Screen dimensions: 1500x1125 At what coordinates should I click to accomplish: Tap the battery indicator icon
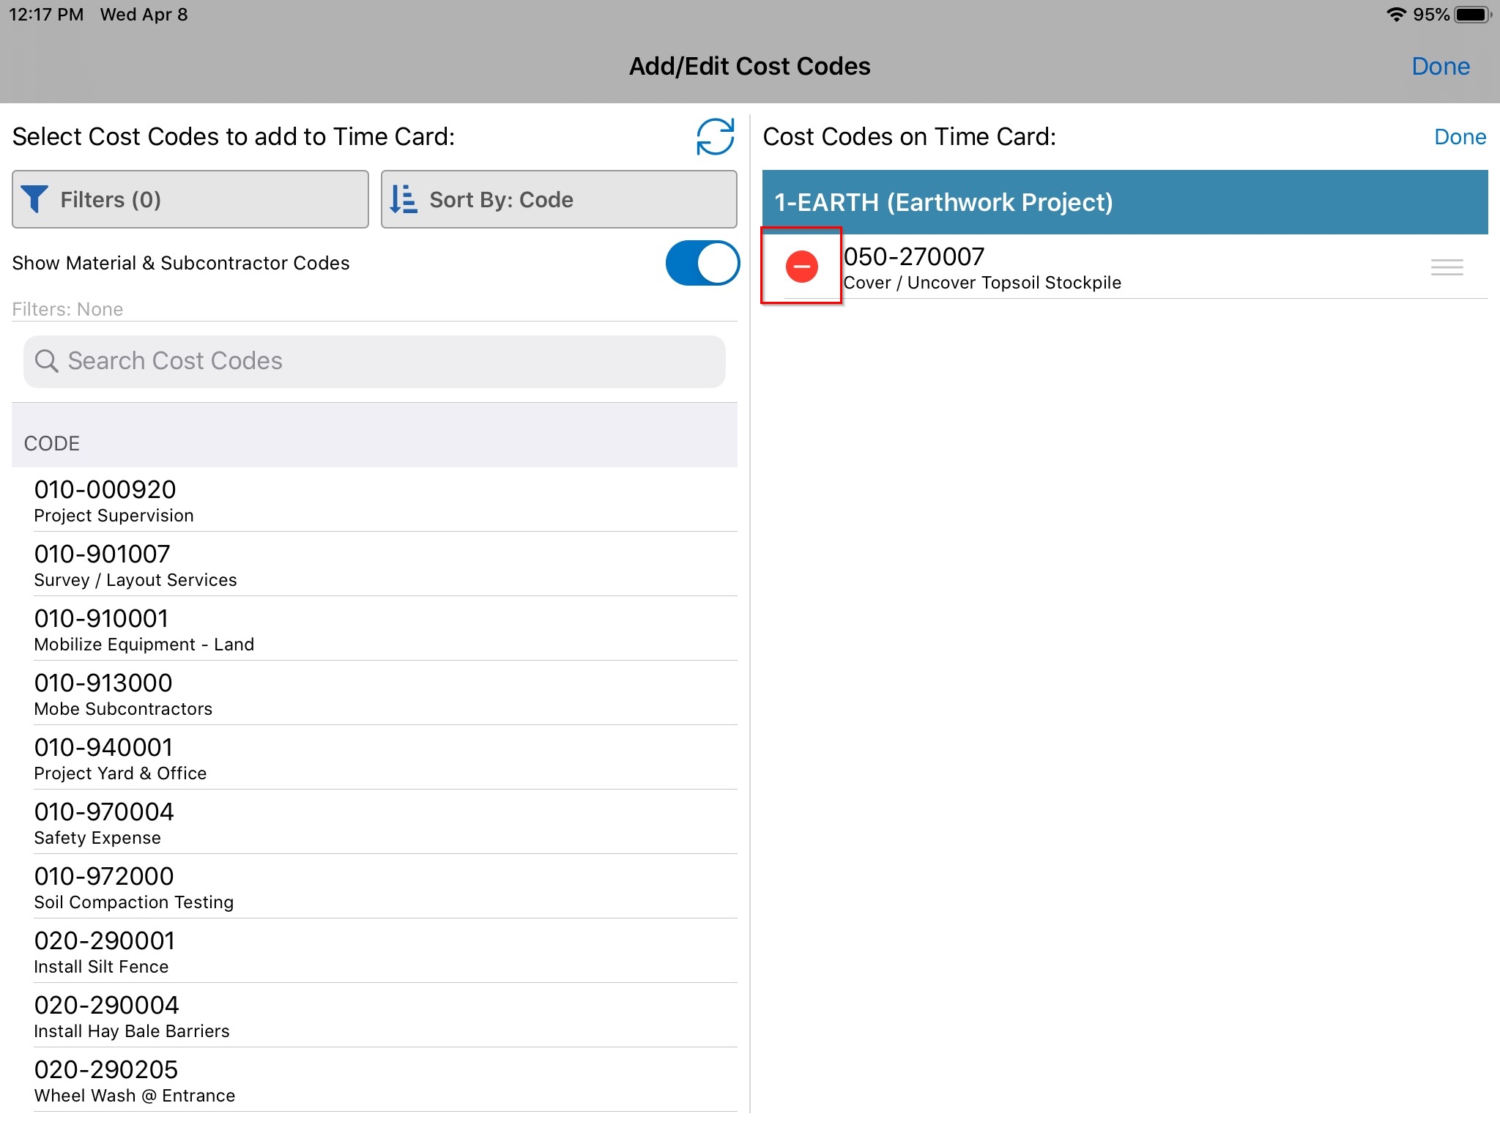point(1472,15)
